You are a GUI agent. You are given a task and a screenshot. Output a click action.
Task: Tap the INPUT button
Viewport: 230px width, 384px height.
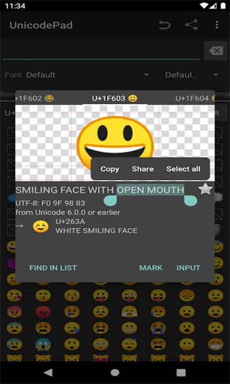point(188,268)
